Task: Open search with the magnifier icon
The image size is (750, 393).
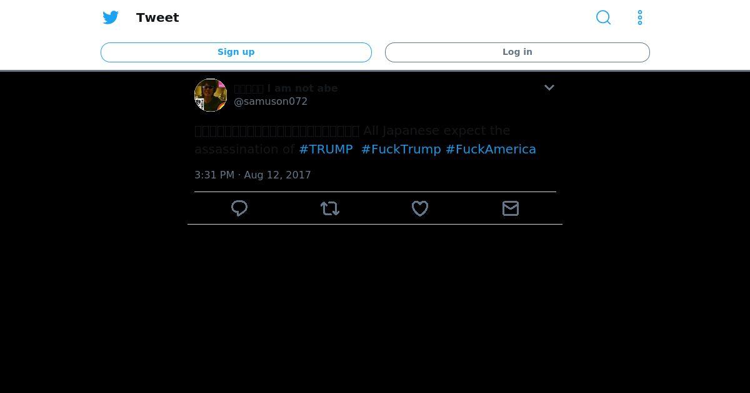Action: pos(603,17)
